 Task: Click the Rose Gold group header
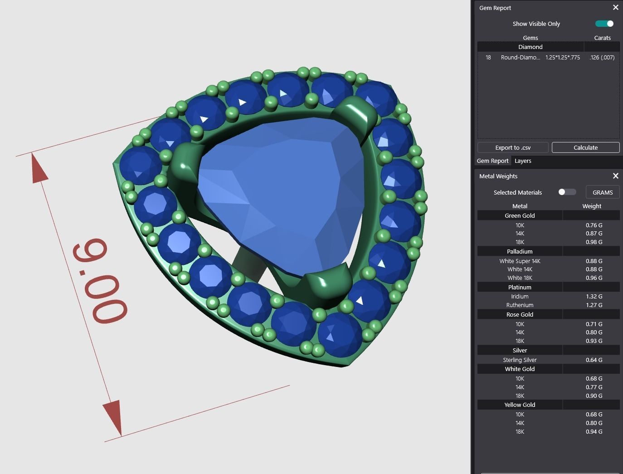pos(520,314)
